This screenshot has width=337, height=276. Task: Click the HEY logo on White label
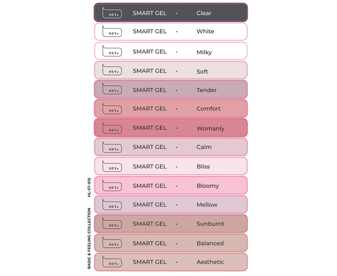112,31
